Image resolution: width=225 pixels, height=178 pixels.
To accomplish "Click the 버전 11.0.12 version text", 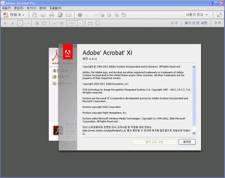I will coord(90,59).
